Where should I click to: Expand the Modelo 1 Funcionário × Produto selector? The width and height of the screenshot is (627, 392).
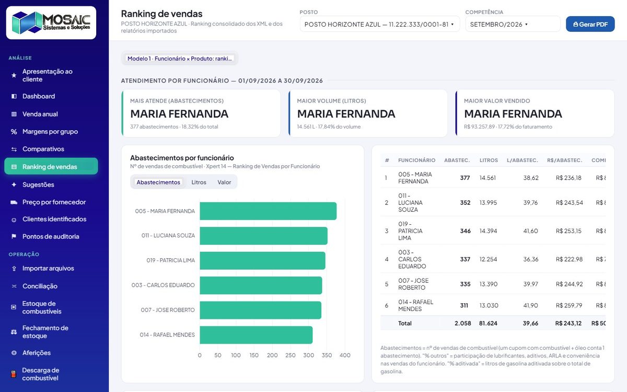pyautogui.click(x=180, y=59)
